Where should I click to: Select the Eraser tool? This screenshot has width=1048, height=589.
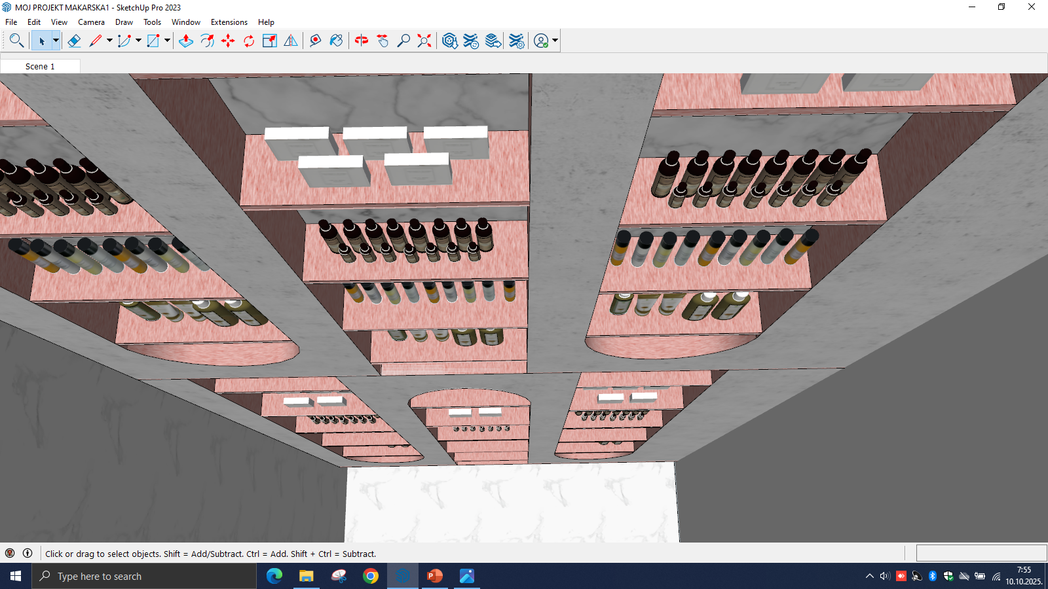pos(74,41)
